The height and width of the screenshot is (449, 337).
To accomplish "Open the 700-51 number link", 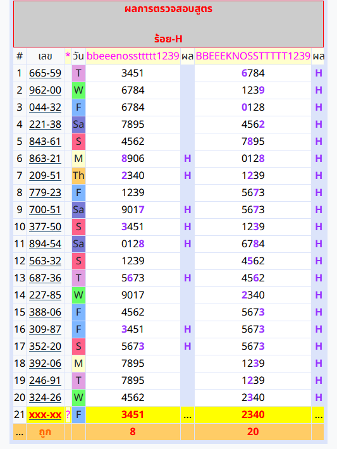I will coord(45,209).
